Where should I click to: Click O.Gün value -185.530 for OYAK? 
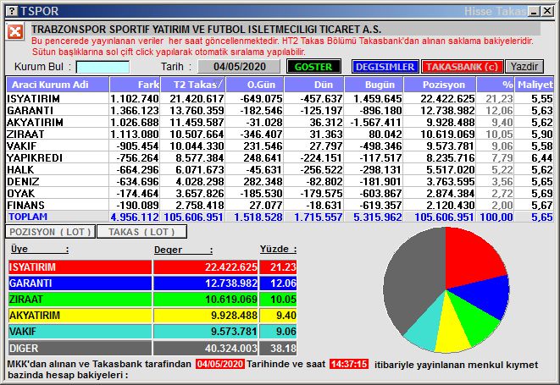pyautogui.click(x=261, y=193)
